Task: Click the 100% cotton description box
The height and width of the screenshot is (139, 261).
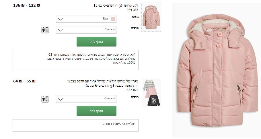Action: (x=75, y=125)
